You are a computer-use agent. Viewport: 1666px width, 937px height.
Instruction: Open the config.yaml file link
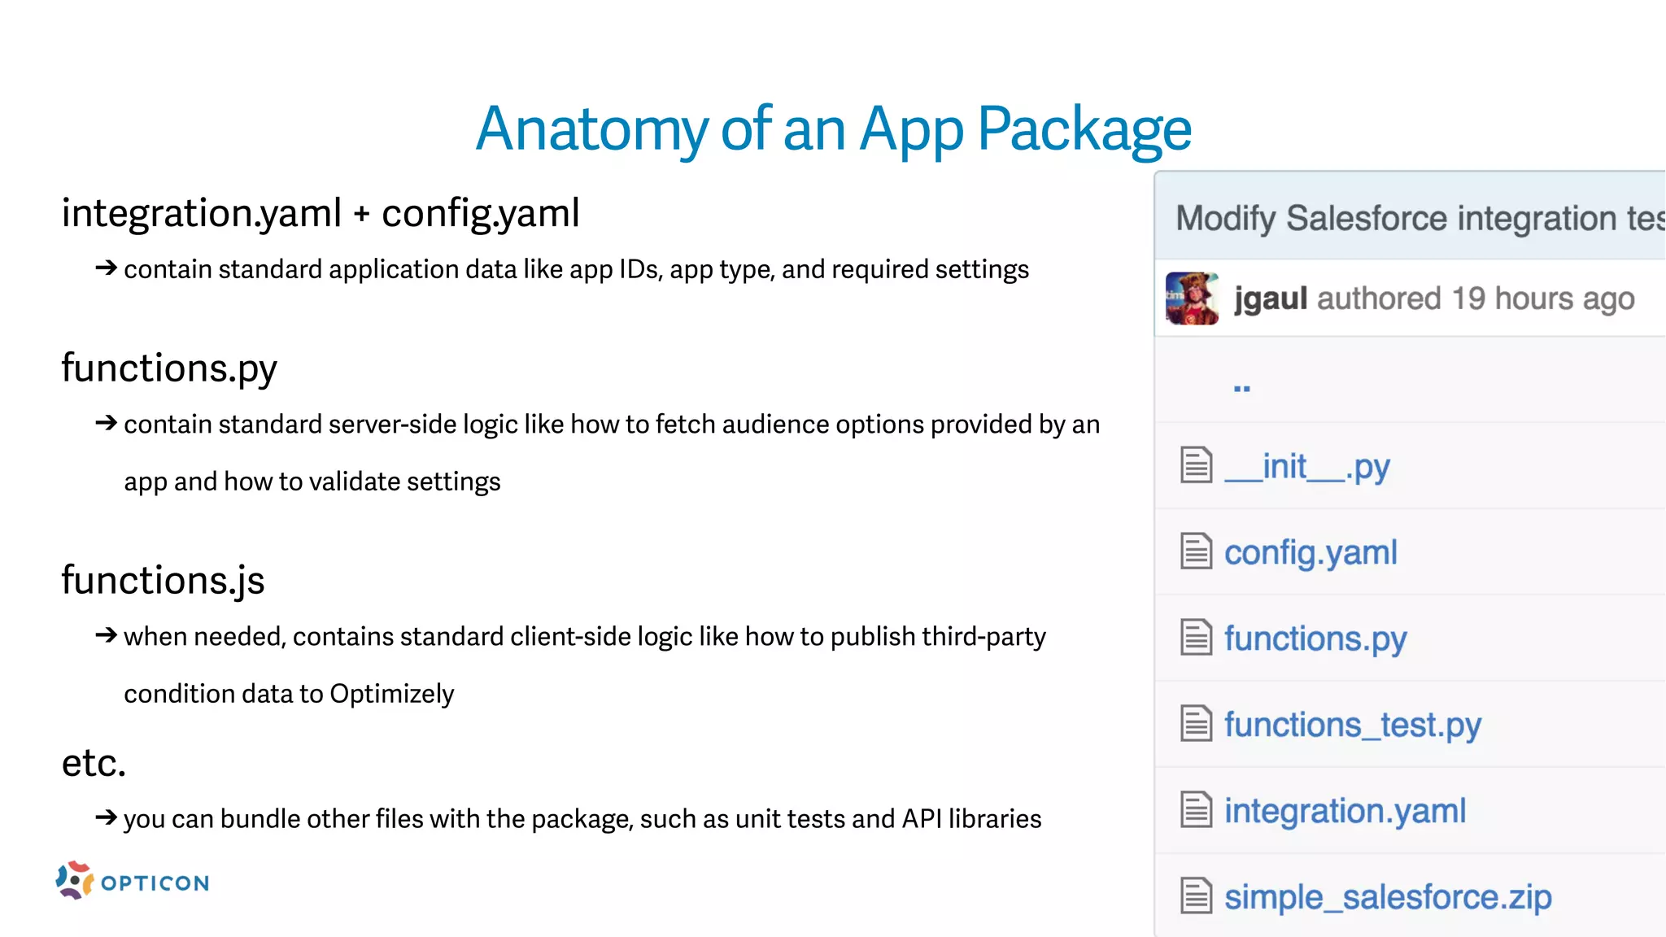1311,553
